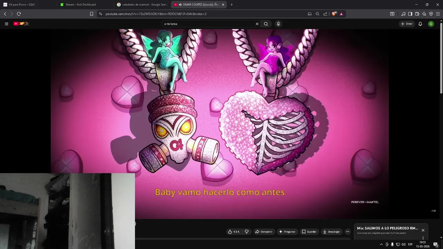The image size is (443, 249).
Task: Close the OMAR COURTZ tab
Action: [x=223, y=4]
